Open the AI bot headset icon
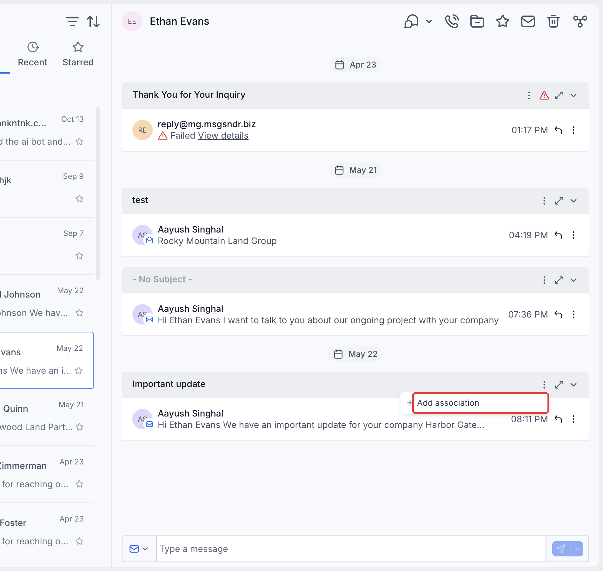This screenshot has height=571, width=603. click(411, 22)
